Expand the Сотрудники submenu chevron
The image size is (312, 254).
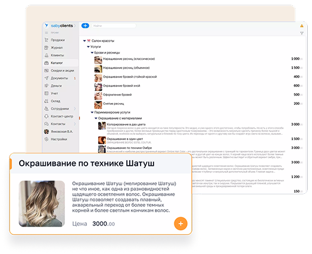click(75, 109)
